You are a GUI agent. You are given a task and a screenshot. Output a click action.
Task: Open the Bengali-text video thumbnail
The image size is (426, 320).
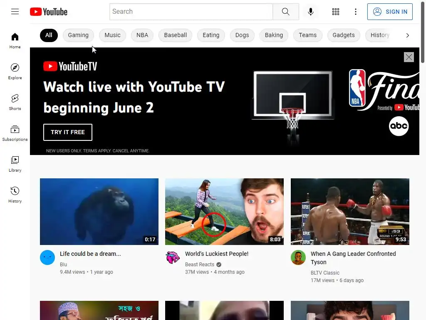pos(99,310)
